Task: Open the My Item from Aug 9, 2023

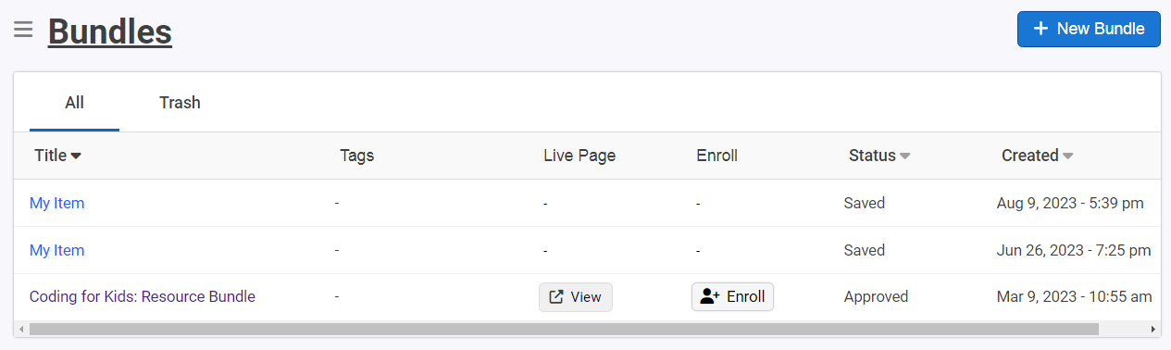Action: click(x=56, y=203)
